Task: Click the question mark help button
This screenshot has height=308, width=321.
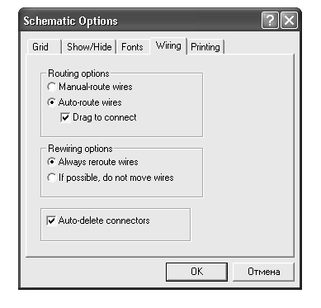Action: [270, 21]
